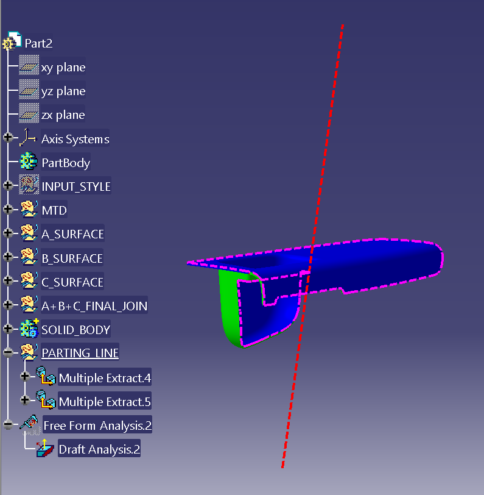Expand the Multiple Extract.5 node
484x495 pixels.
coord(24,401)
